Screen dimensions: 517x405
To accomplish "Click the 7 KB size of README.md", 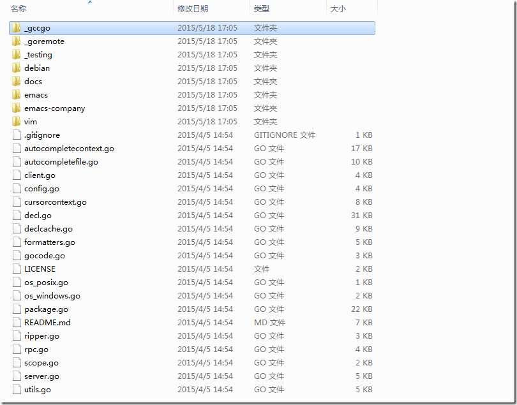I will point(364,323).
